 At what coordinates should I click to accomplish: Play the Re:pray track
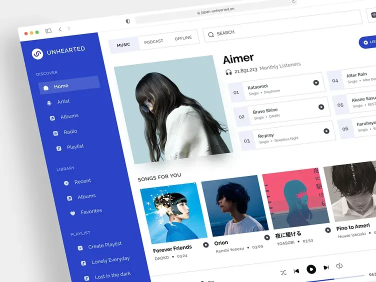coord(326,131)
